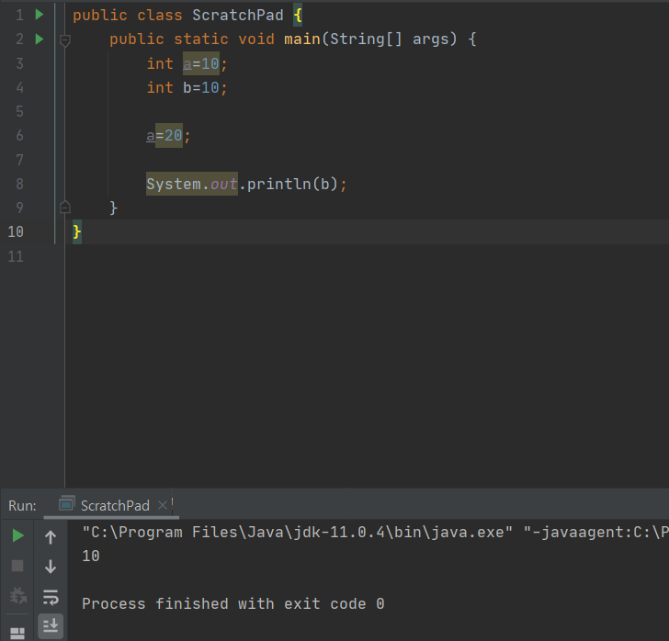Click the console output '10'
The height and width of the screenshot is (641, 669).
tap(91, 556)
